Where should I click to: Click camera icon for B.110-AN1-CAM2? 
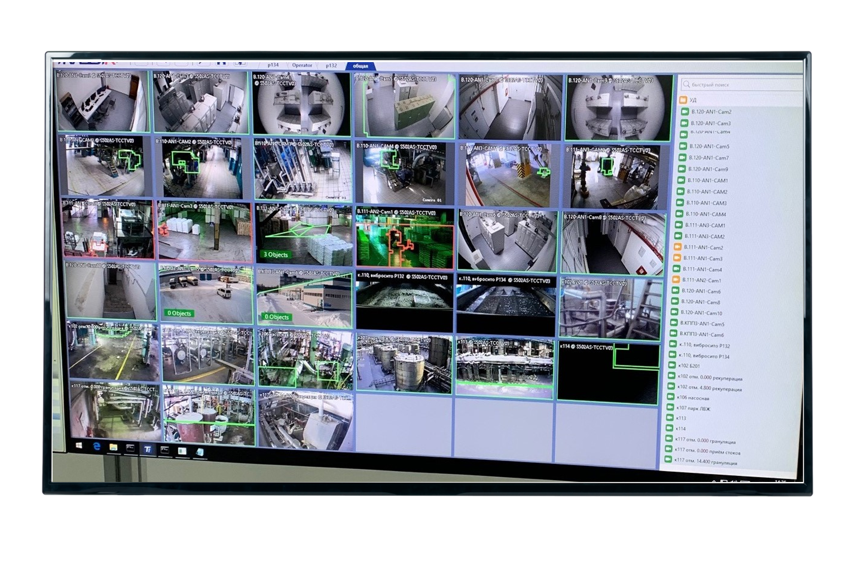680,192
